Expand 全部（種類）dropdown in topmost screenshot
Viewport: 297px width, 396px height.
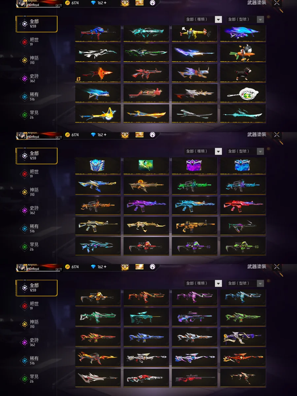tap(203, 19)
